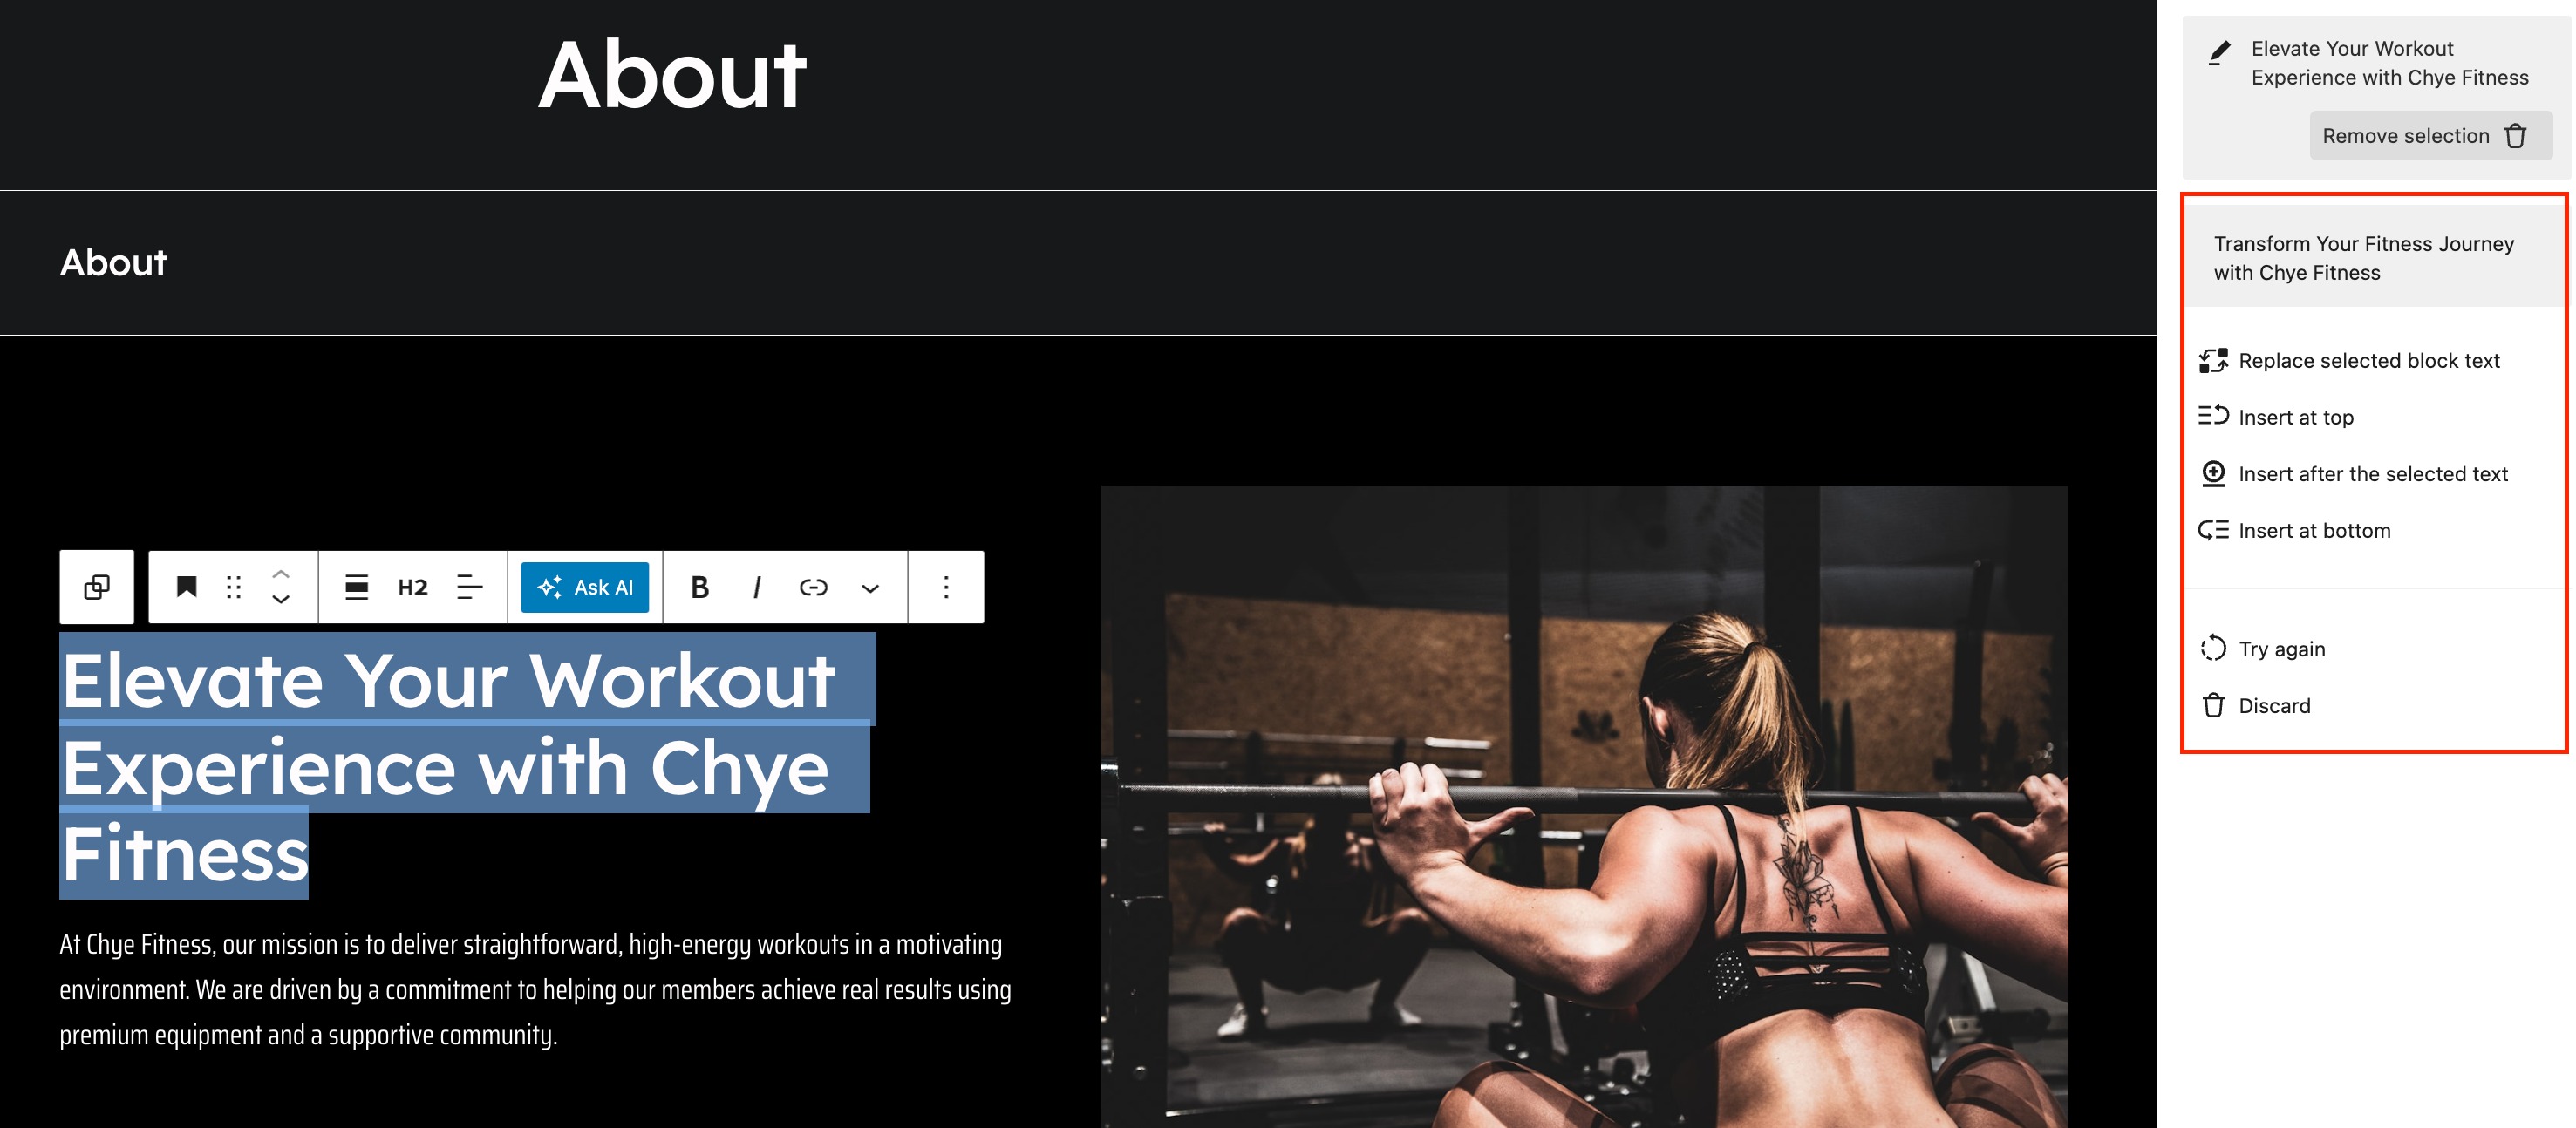The image size is (2576, 1128).
Task: Insert a link with link icon
Action: [x=814, y=587]
